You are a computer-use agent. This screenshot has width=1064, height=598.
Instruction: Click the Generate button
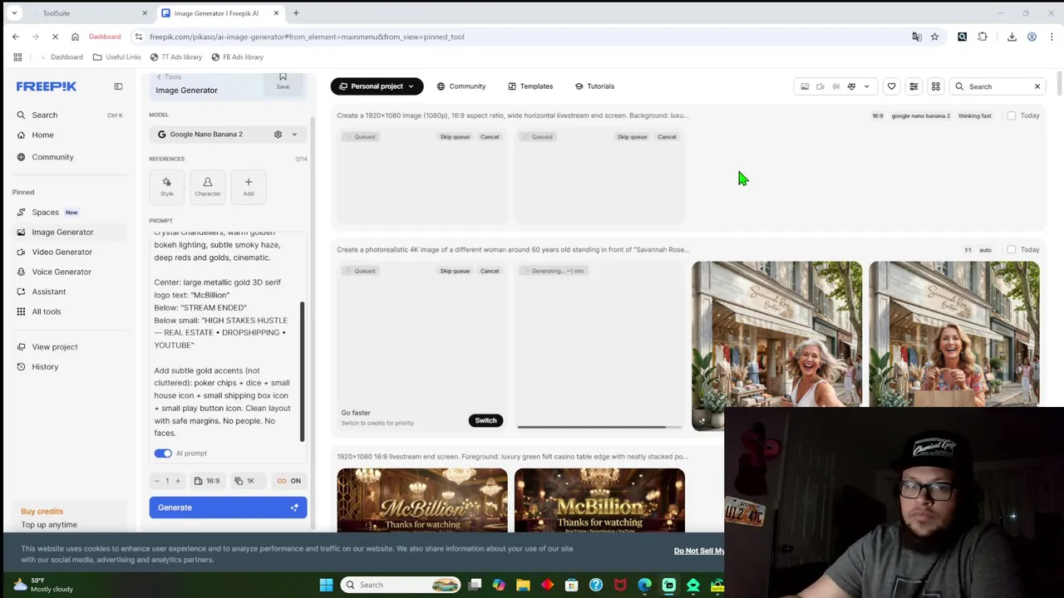[x=228, y=507]
